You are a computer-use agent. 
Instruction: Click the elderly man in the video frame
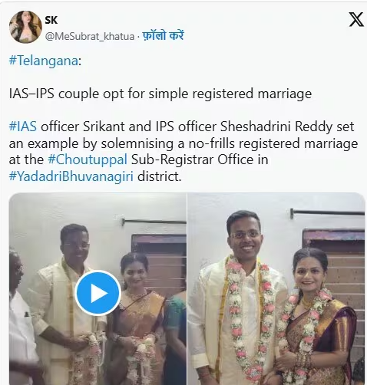pyautogui.click(x=19, y=314)
